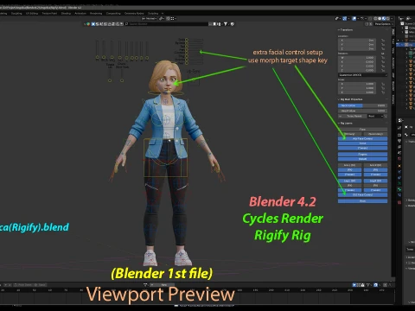
Task: Switch to the Sculpting workspace tab
Action: click(16, 13)
